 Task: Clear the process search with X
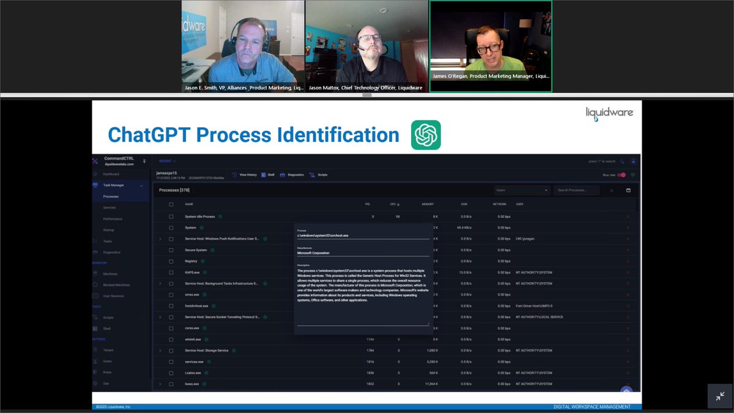pyautogui.click(x=611, y=190)
